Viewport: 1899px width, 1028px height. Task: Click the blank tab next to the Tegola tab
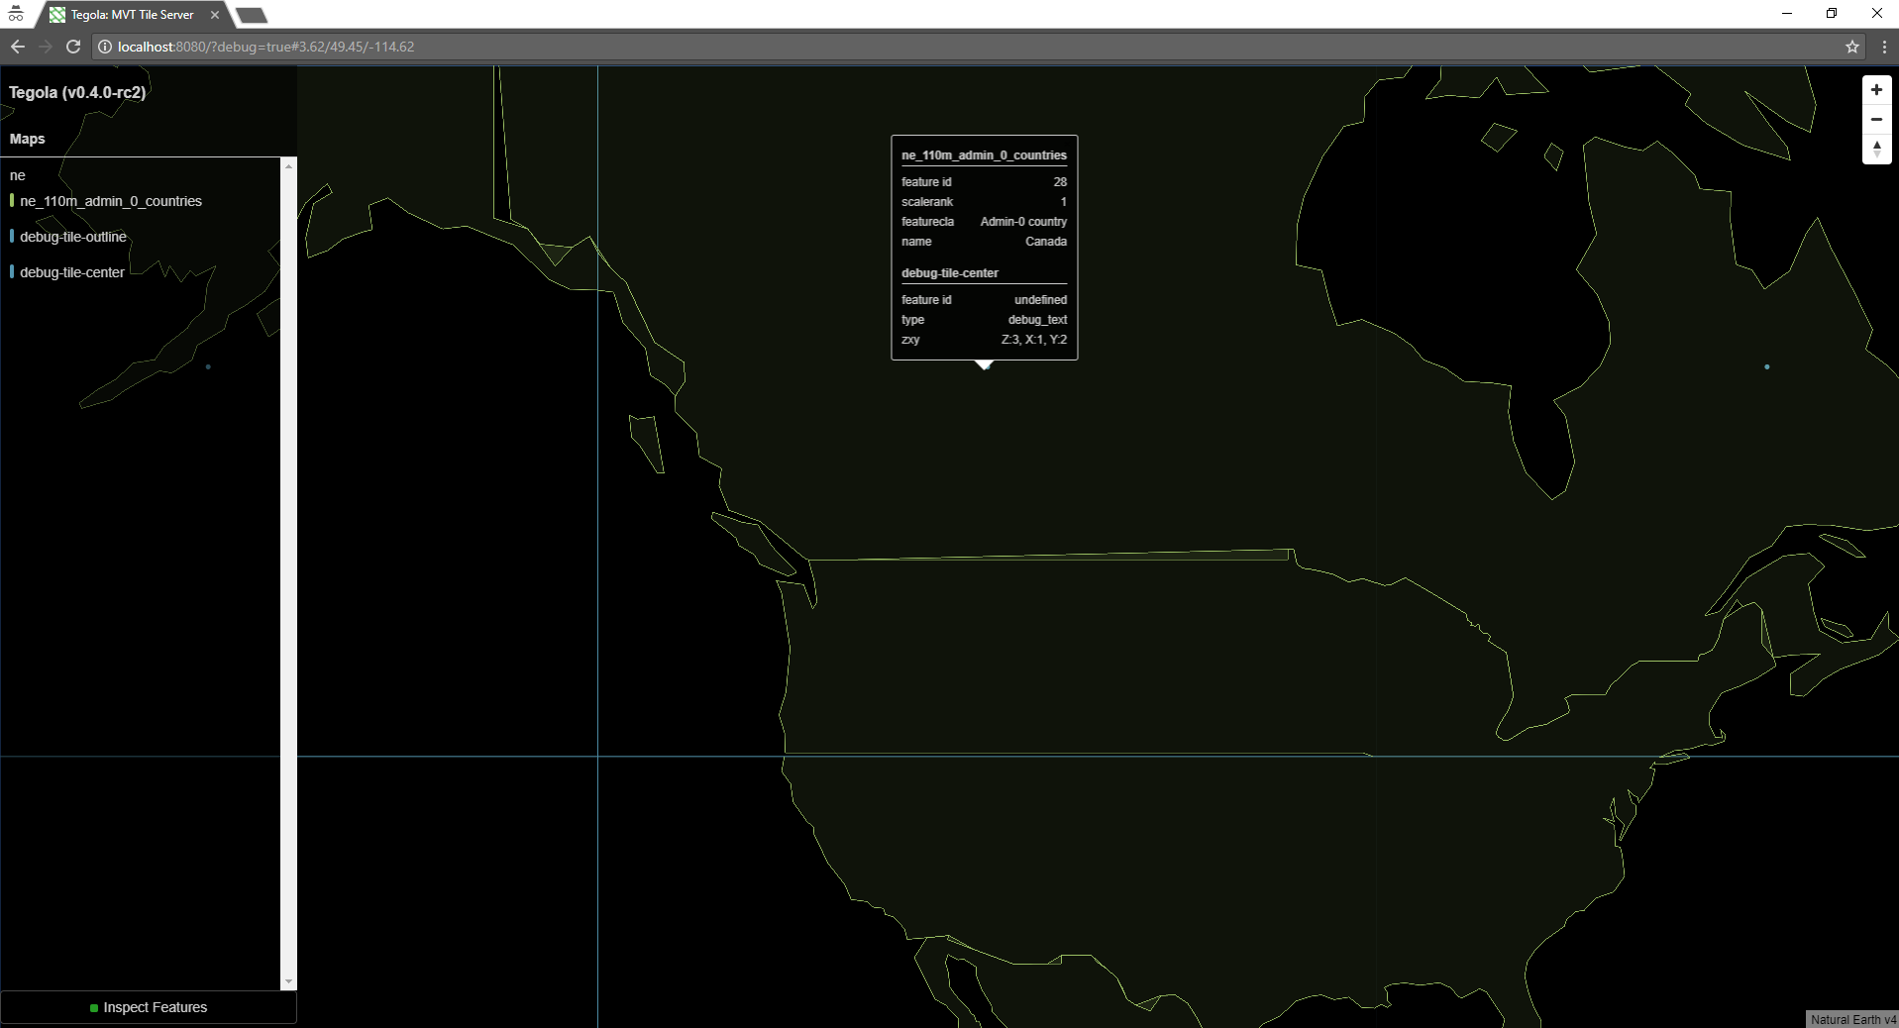tap(251, 15)
